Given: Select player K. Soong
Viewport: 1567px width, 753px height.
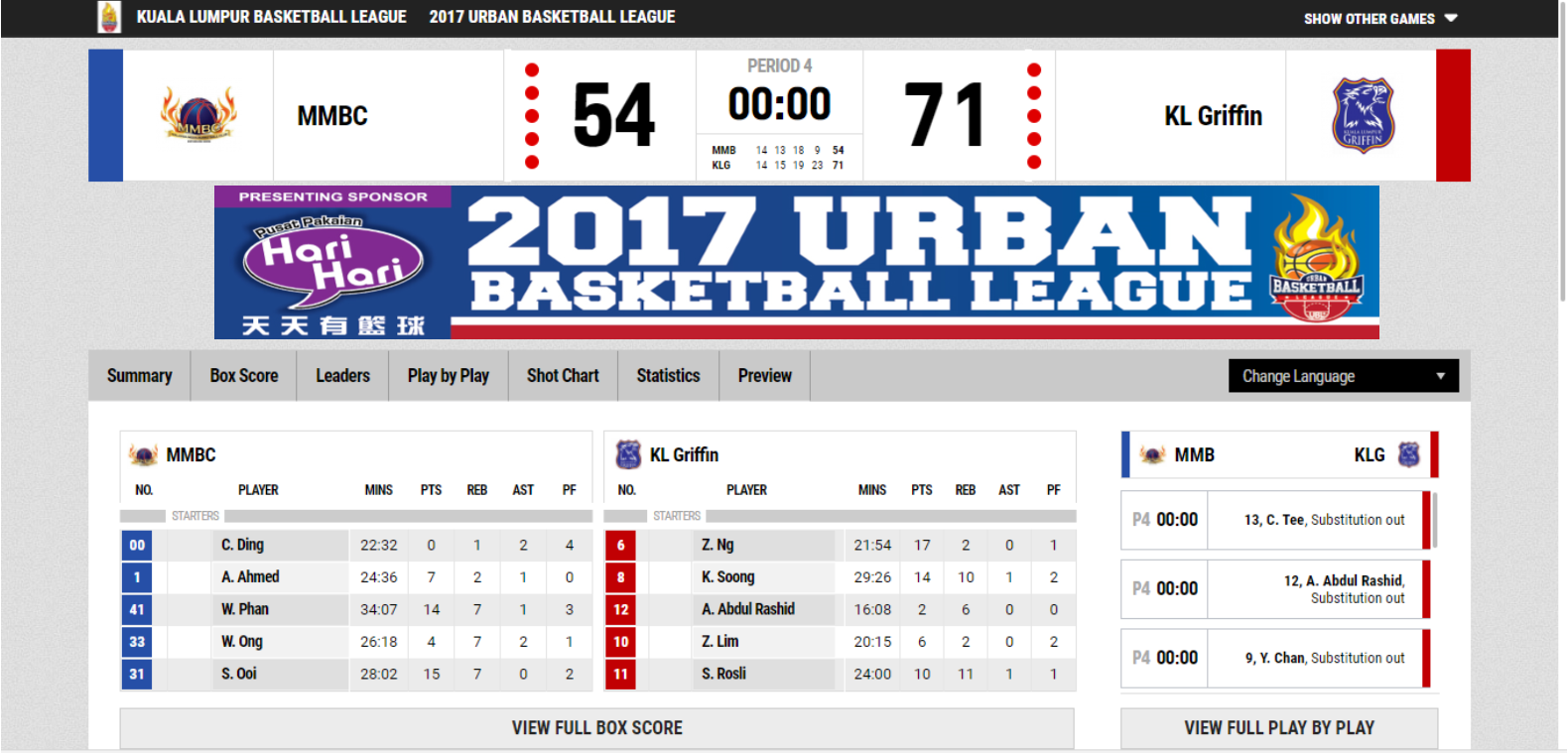Looking at the screenshot, I should (727, 576).
